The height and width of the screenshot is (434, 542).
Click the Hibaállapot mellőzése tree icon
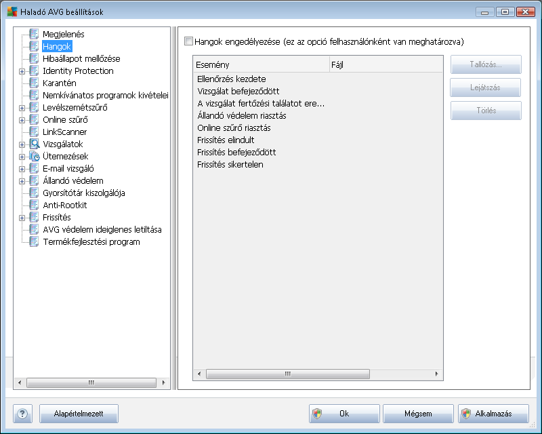[x=34, y=58]
